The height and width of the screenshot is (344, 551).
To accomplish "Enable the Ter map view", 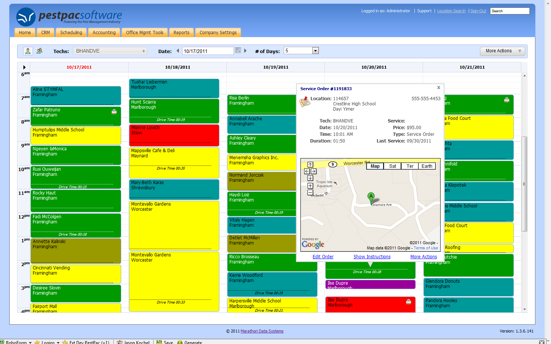I will 410,166.
